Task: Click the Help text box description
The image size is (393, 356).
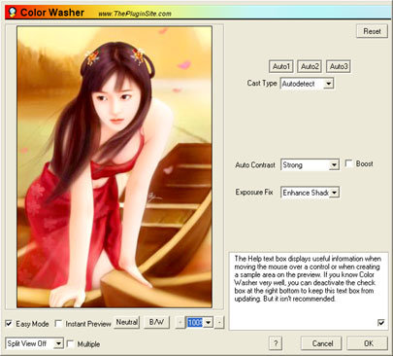Action: [x=308, y=278]
